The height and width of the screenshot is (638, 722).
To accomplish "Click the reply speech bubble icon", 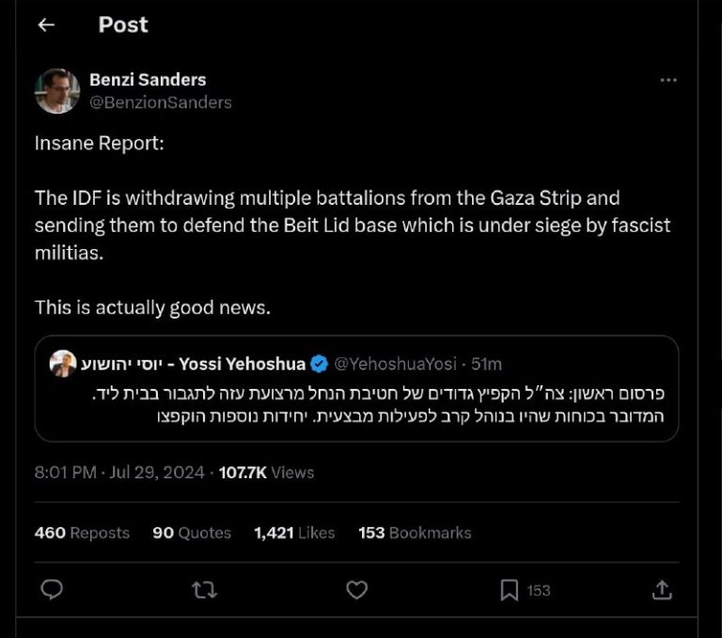I will [53, 590].
